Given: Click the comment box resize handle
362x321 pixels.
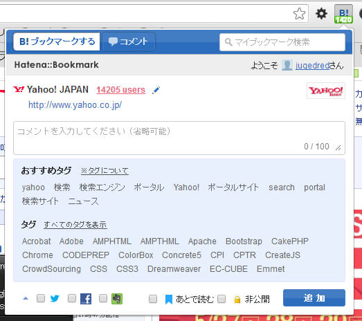Looking at the screenshot, I should (x=338, y=148).
